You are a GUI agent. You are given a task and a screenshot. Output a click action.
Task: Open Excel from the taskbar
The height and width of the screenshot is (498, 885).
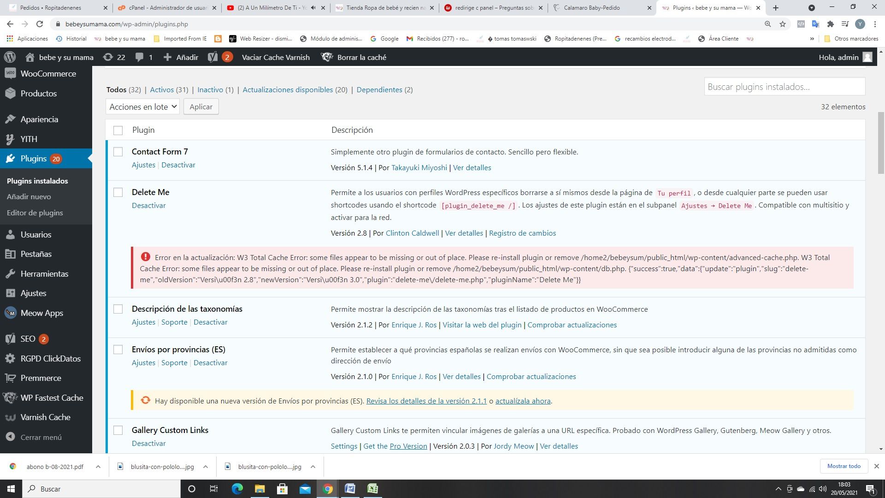[372, 489]
